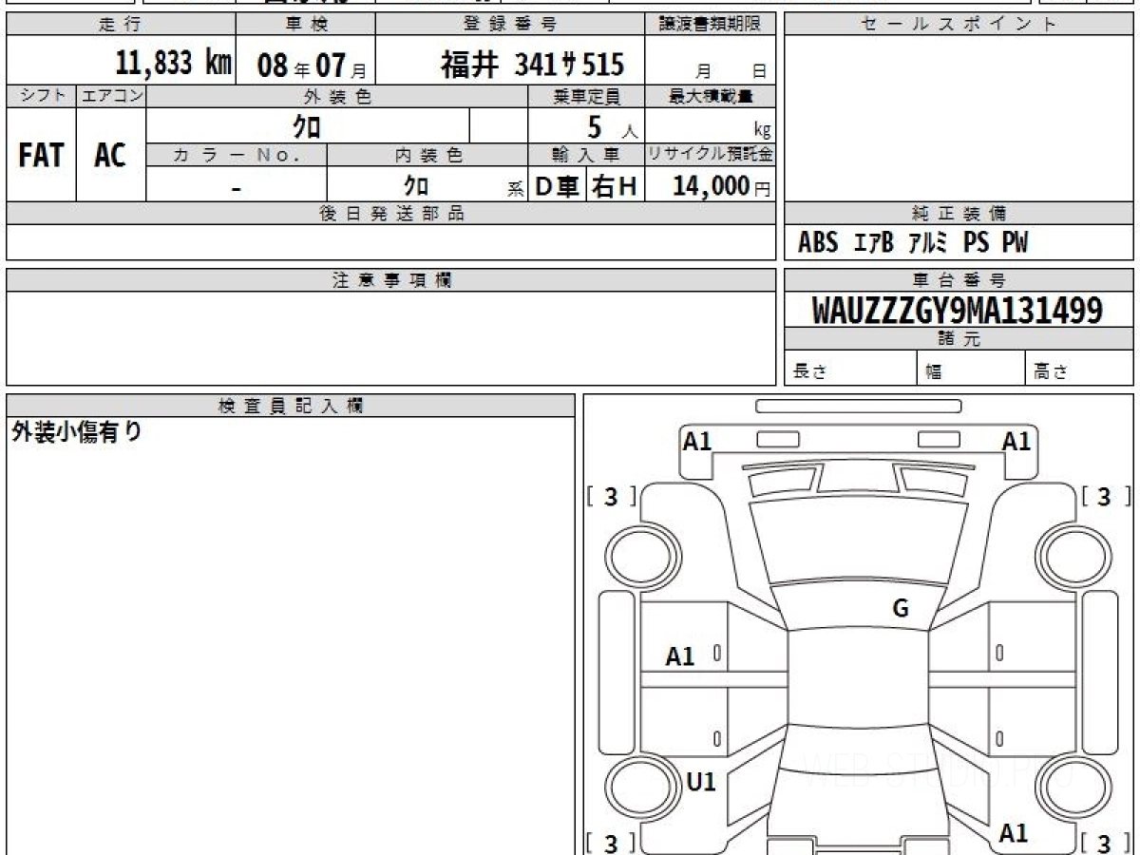Click the 後日発送部品 section header
Viewport: 1140px width, 855px height.
pyautogui.click(x=390, y=214)
